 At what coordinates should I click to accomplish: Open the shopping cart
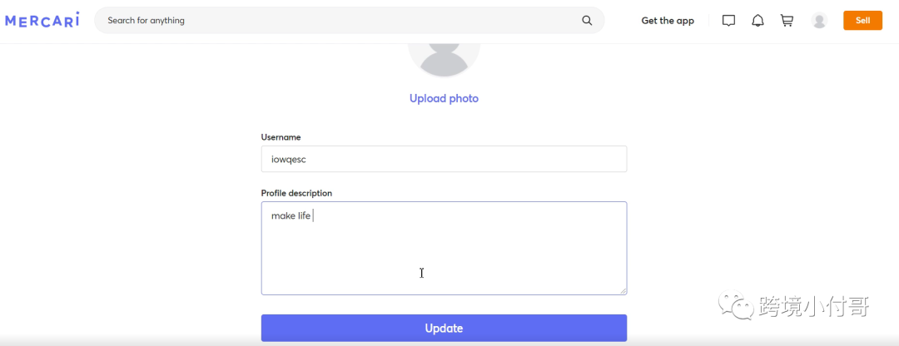coord(787,21)
